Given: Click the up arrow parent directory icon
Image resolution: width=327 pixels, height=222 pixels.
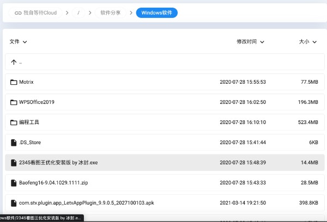Looking at the screenshot, I should click(14, 62).
